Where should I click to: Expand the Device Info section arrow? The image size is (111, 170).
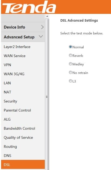coord(42,27)
